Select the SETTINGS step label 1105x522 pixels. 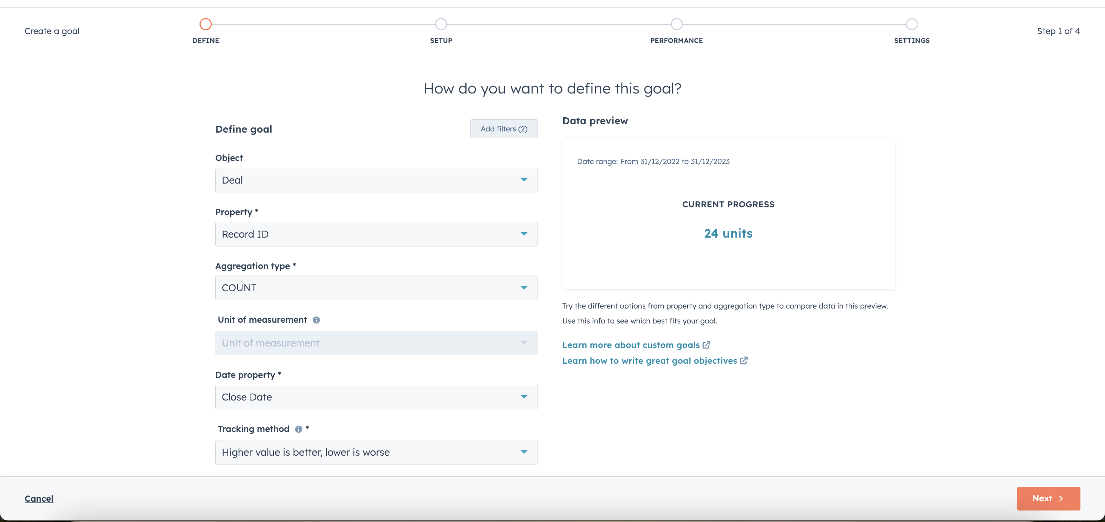[x=912, y=40]
